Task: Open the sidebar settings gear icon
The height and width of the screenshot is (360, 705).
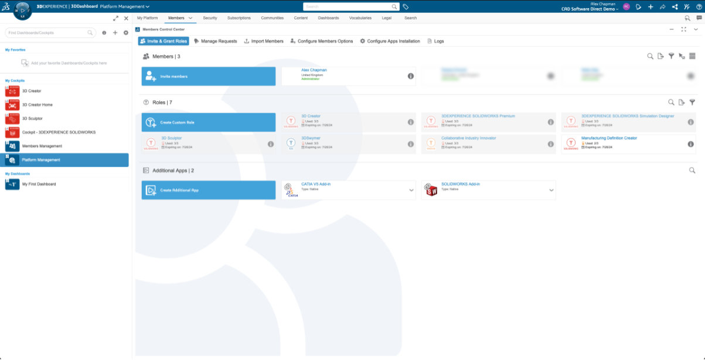Action: 125,33
